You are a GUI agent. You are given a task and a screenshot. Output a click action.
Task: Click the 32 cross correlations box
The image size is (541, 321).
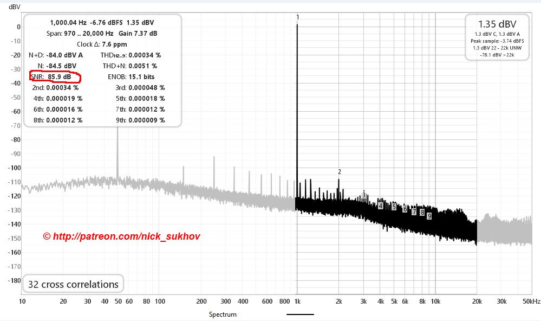click(73, 284)
